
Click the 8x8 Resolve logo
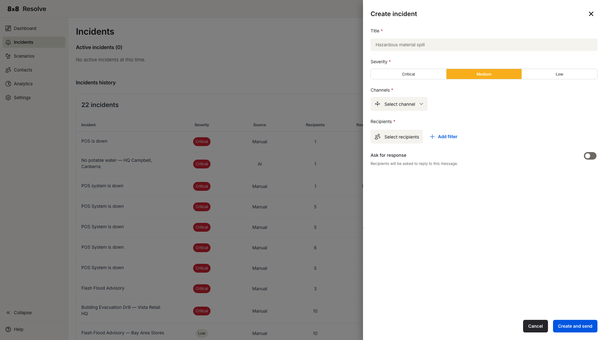pyautogui.click(x=27, y=9)
